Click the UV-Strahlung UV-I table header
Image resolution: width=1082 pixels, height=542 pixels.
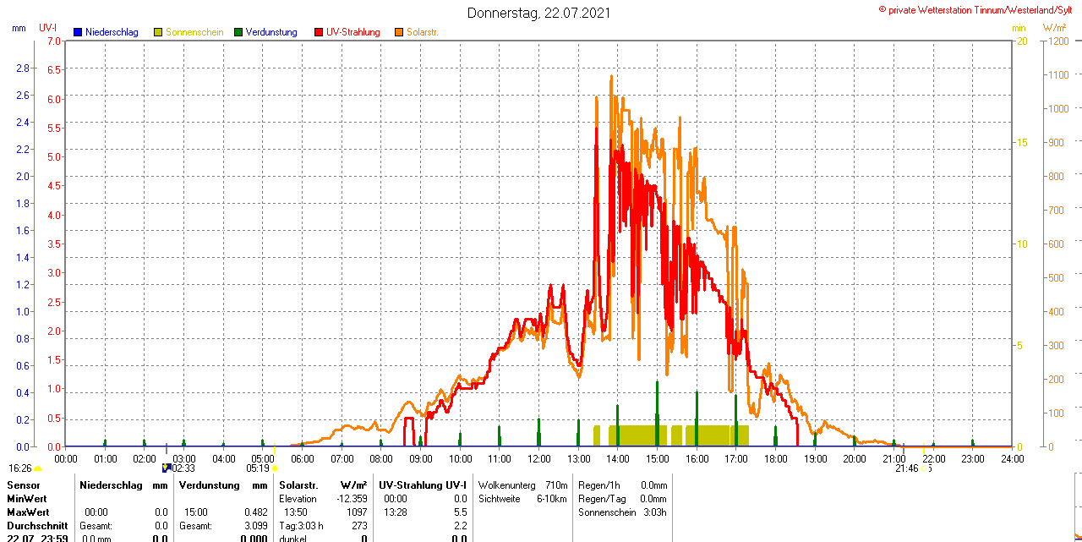[x=422, y=485]
